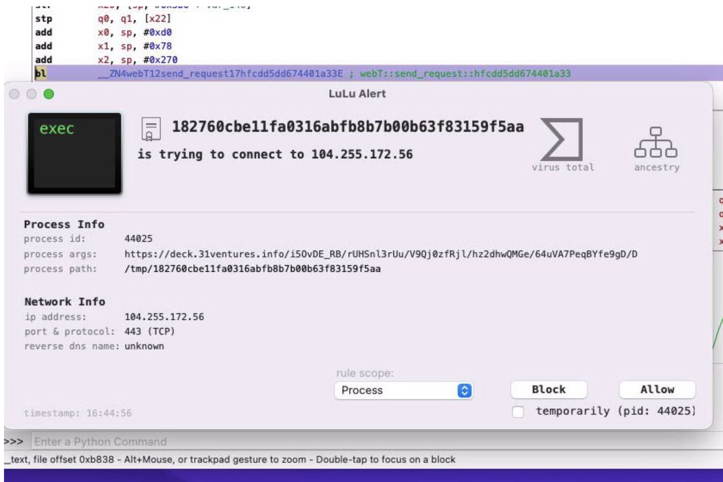Click the add x2, sp, #0x270 instruction

(107, 60)
